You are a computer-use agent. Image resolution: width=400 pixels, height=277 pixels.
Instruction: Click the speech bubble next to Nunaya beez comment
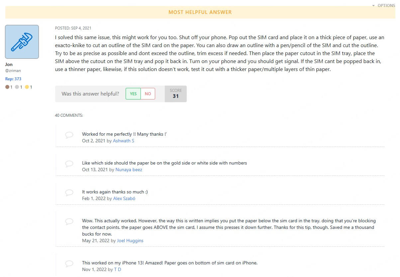(69, 164)
